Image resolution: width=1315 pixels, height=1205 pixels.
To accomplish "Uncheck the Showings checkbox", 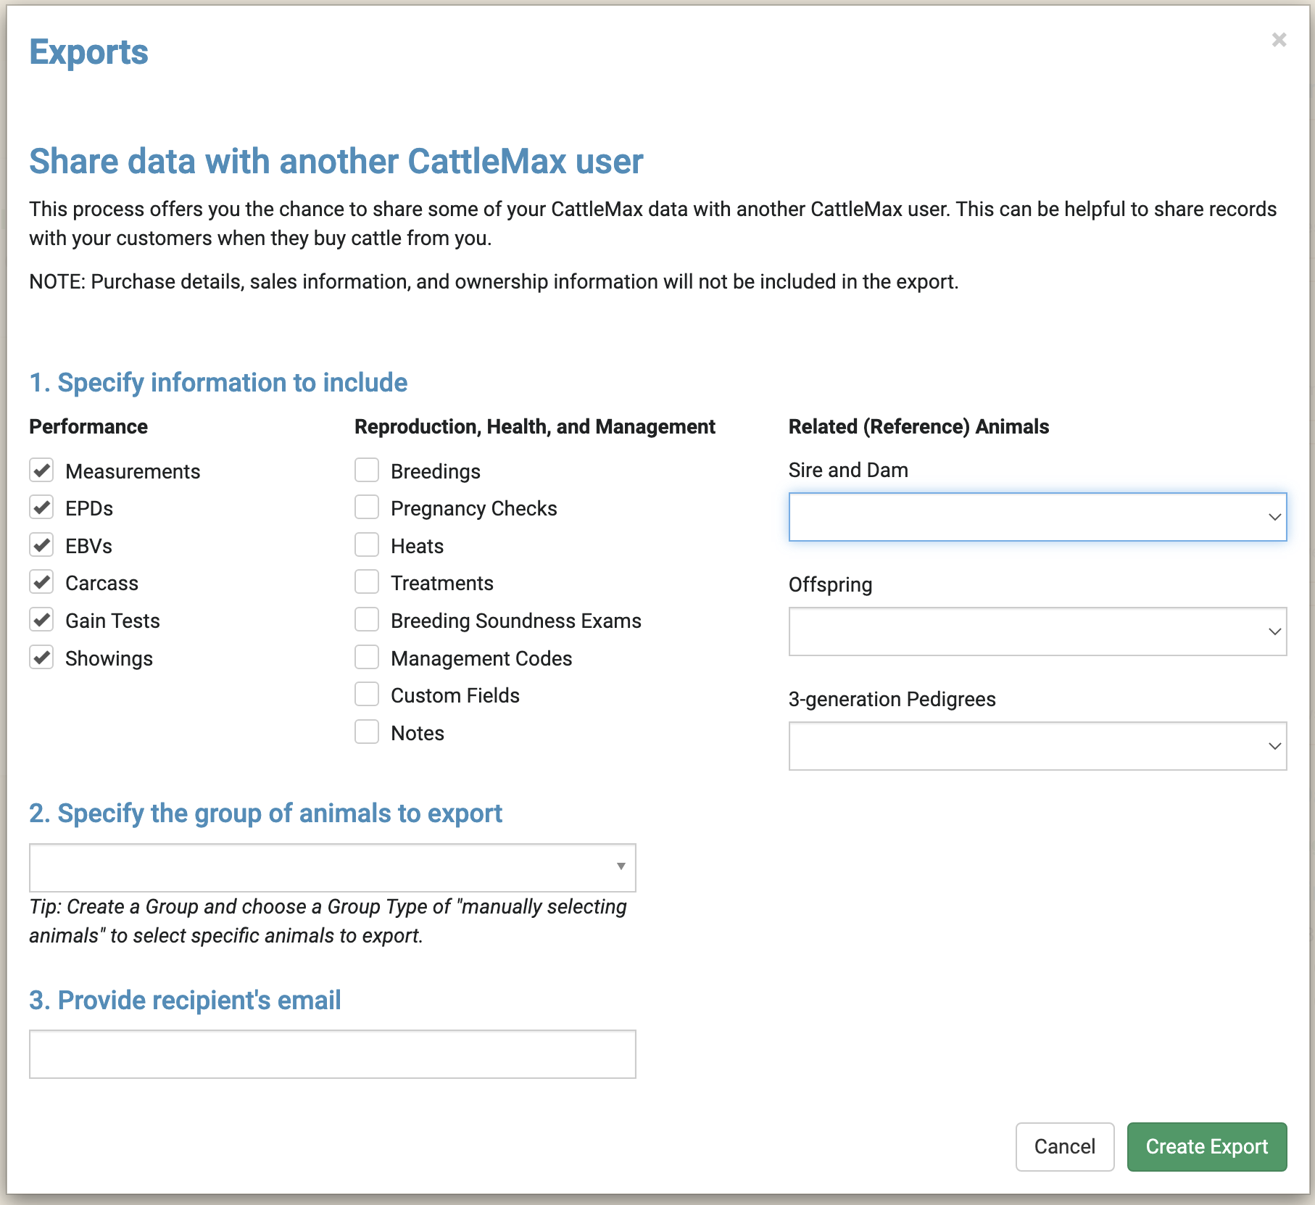I will click(x=41, y=658).
